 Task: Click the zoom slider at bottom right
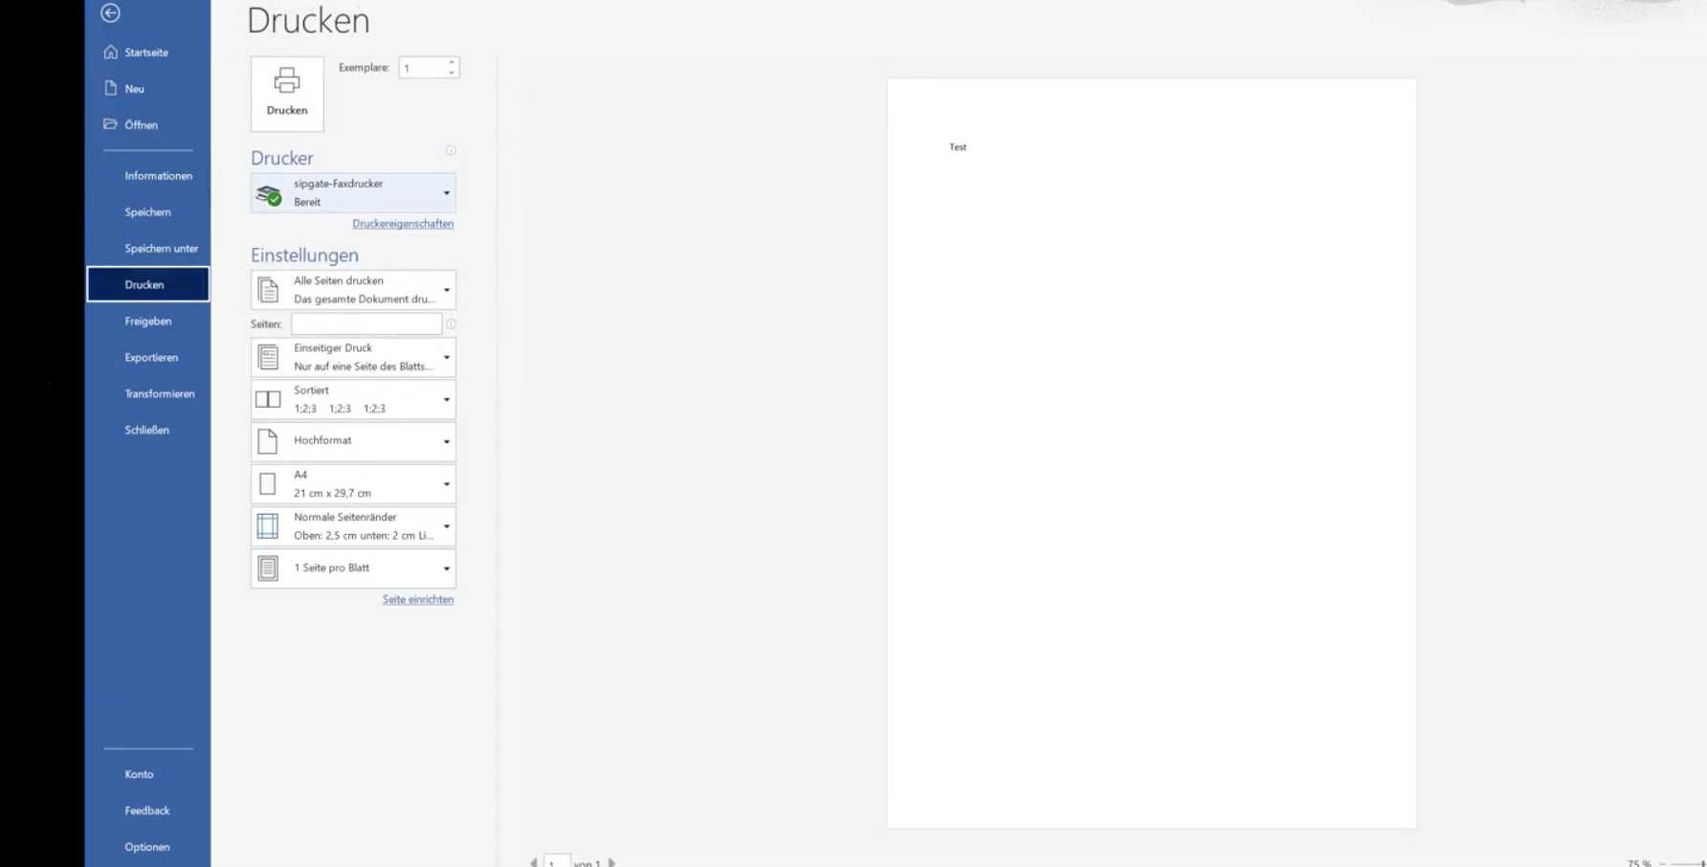(x=1686, y=863)
